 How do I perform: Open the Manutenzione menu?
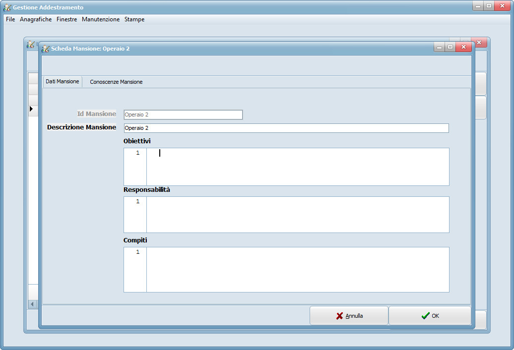101,19
